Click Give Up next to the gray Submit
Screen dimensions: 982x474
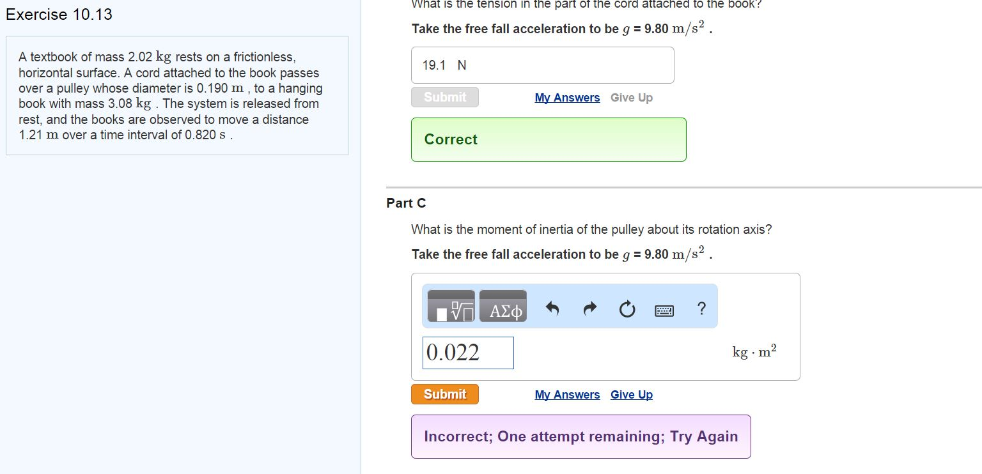point(631,97)
